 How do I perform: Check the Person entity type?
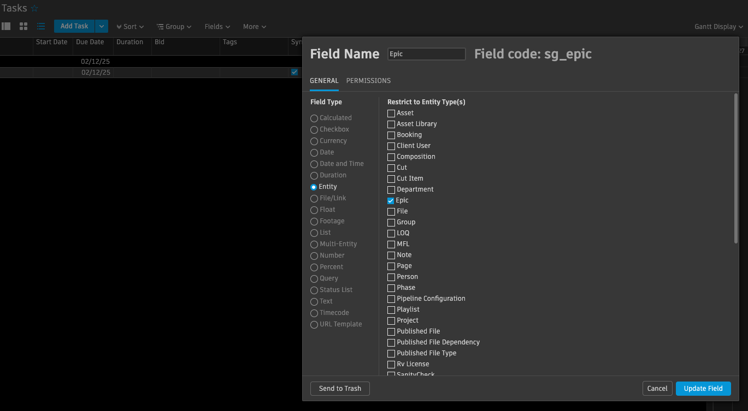point(391,277)
